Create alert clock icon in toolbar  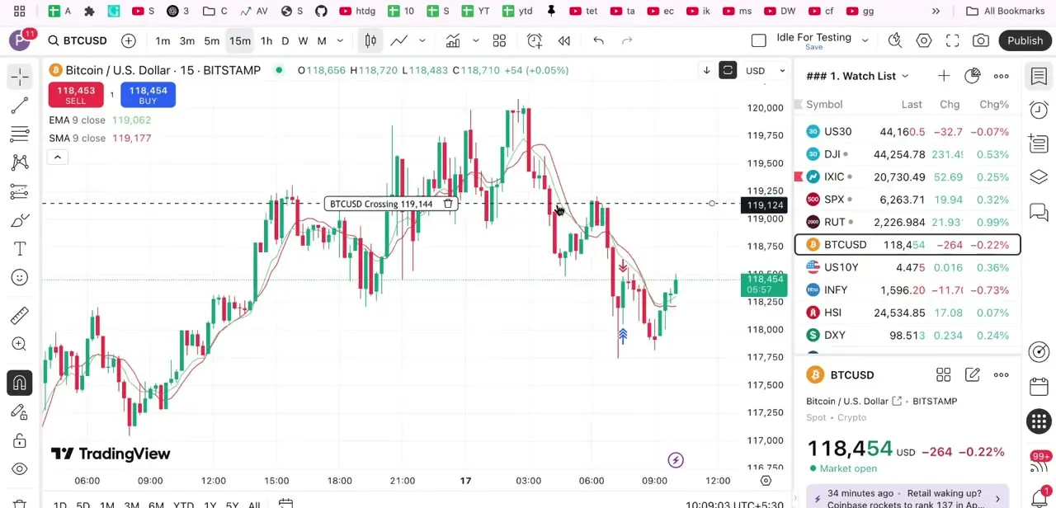535,40
